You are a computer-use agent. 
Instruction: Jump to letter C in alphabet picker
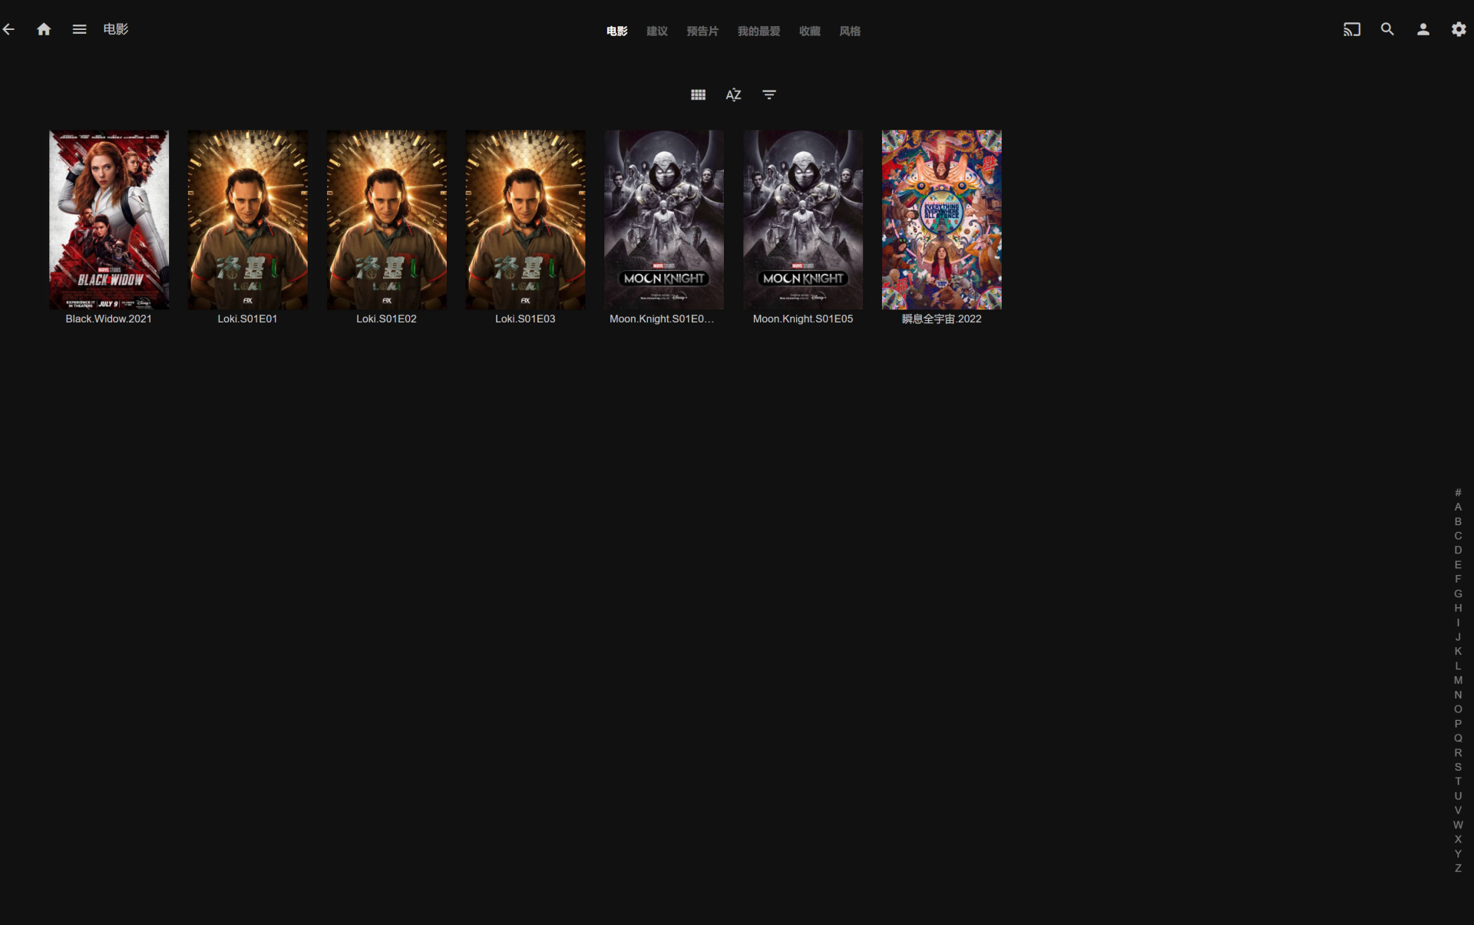pos(1458,536)
